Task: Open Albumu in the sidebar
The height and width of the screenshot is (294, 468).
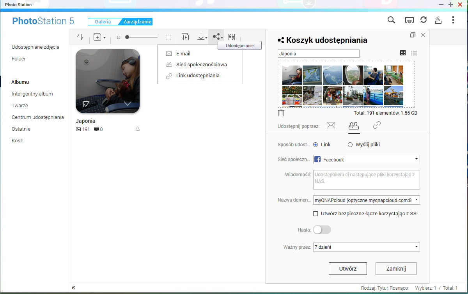Action: tap(20, 82)
